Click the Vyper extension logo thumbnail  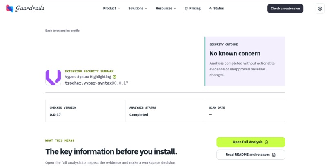pyautogui.click(x=53, y=78)
